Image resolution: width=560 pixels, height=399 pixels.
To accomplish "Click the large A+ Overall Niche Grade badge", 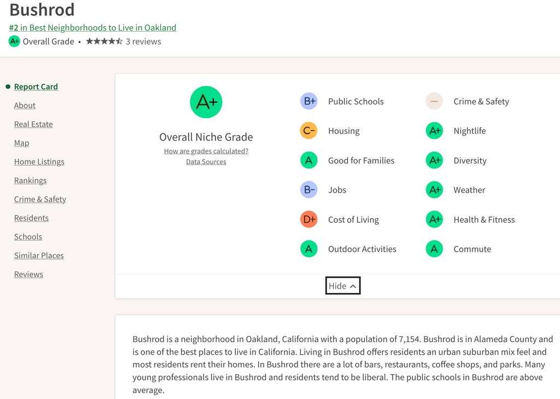I will 206,102.
